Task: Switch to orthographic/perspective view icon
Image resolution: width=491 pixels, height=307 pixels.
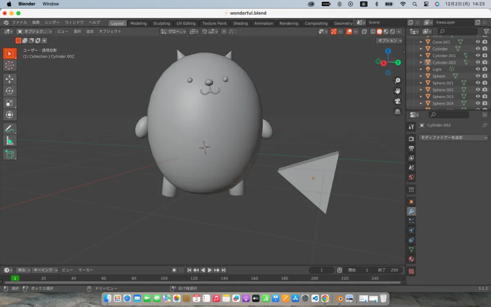Action: pos(398,112)
